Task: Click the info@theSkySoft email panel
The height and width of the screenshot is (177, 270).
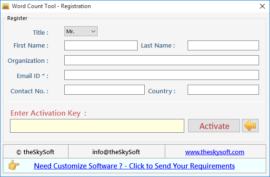Action: point(117,151)
